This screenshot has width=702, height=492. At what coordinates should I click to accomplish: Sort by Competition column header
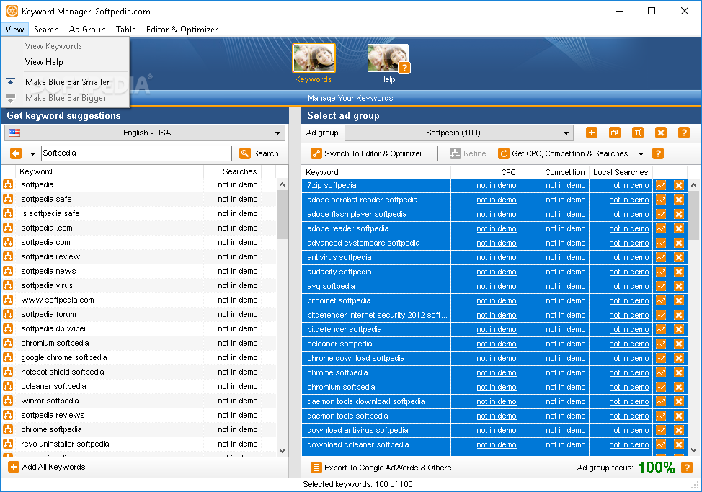point(554,172)
